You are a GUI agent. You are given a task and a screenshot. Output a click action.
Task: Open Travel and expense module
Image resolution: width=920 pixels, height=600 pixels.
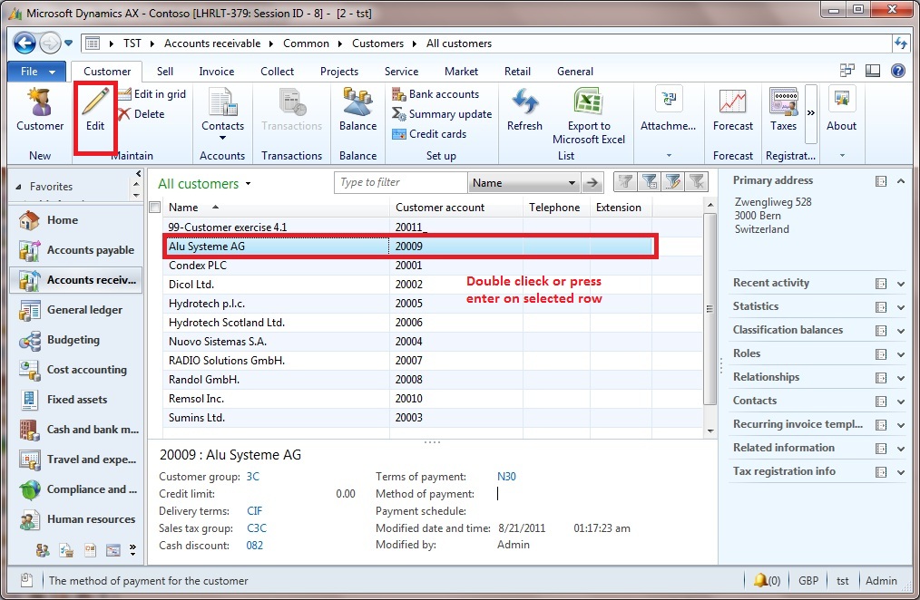point(75,460)
